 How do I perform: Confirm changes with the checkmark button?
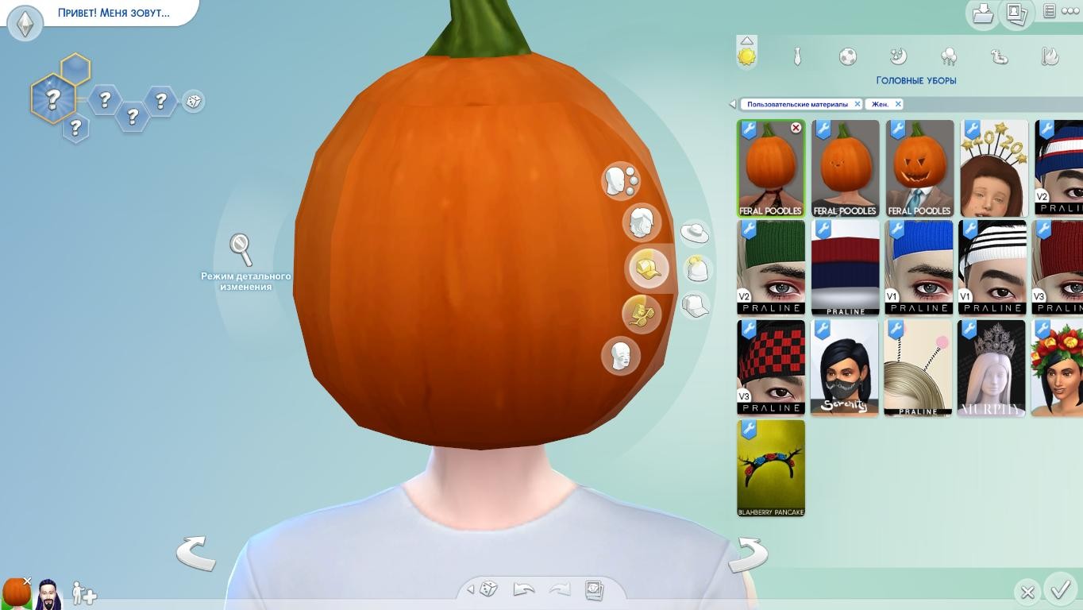tap(1060, 590)
